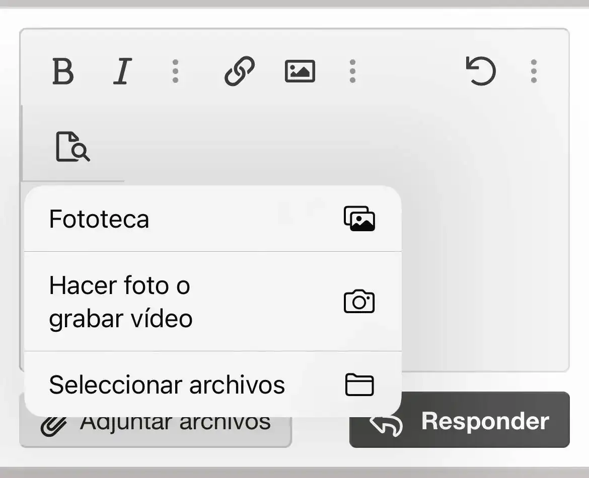
Task: Insert a hyperlink with the chain icon
Action: [239, 71]
